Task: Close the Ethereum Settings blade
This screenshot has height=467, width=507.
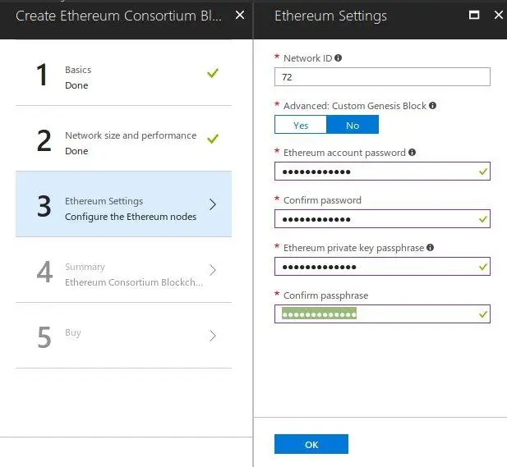Action: (x=498, y=16)
